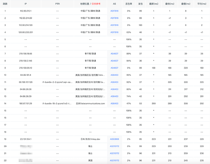The width and height of the screenshot is (210, 164).
Task: Click location 亚洲/tatacommunications.com
Action: click(91, 104)
